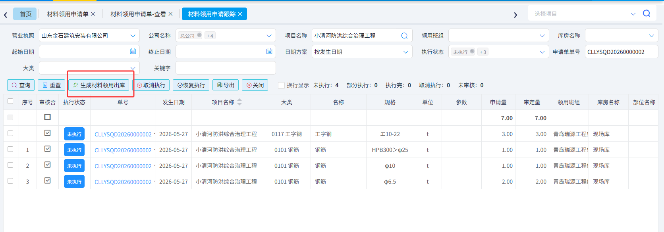Click the 查询 button
The height and width of the screenshot is (232, 664).
[x=21, y=85]
